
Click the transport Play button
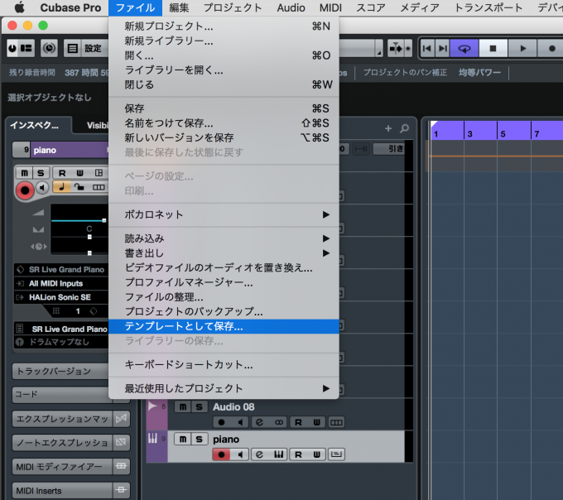click(x=522, y=48)
